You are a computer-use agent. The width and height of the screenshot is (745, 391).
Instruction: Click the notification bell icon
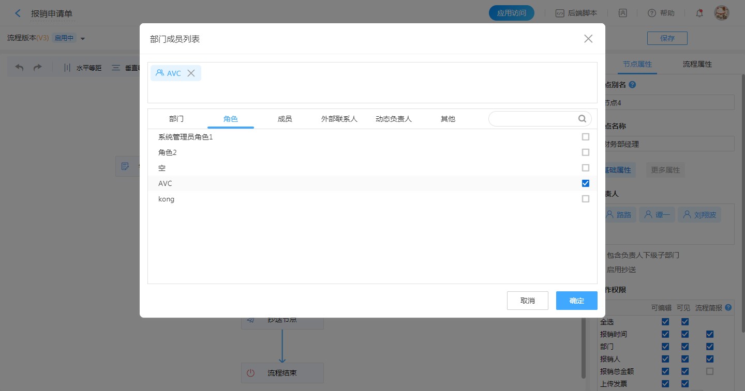click(x=699, y=13)
